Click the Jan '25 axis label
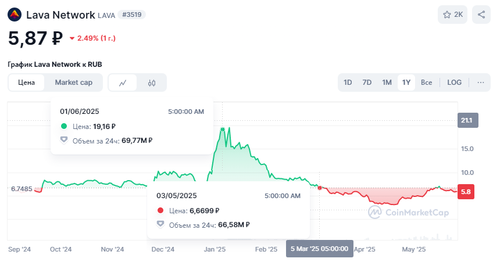 pyautogui.click(x=215, y=249)
